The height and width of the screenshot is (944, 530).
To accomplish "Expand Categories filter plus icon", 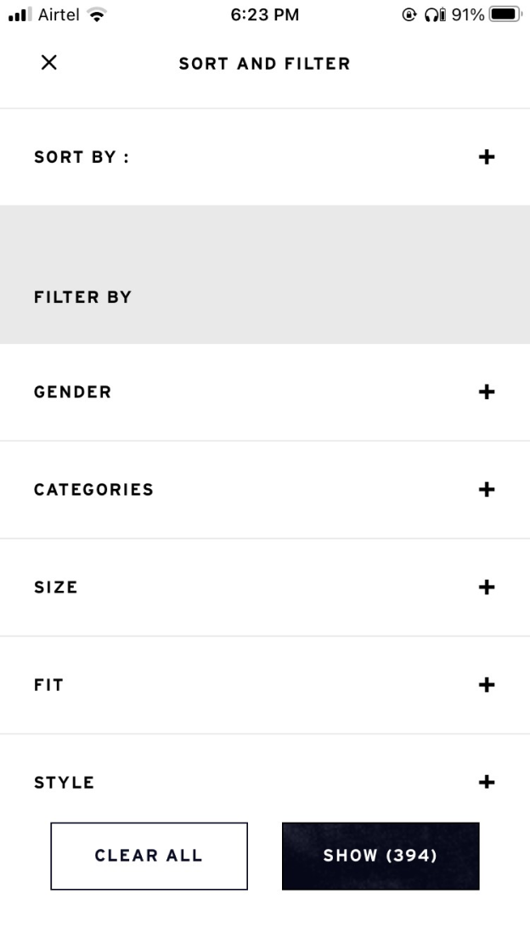I will pyautogui.click(x=487, y=489).
